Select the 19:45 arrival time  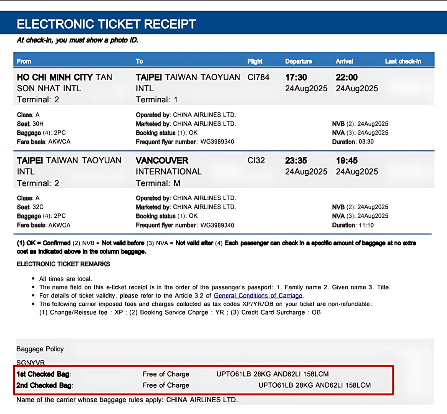pos(347,160)
